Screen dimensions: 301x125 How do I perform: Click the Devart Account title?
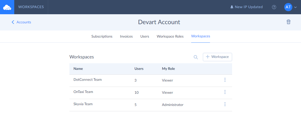(x=159, y=22)
